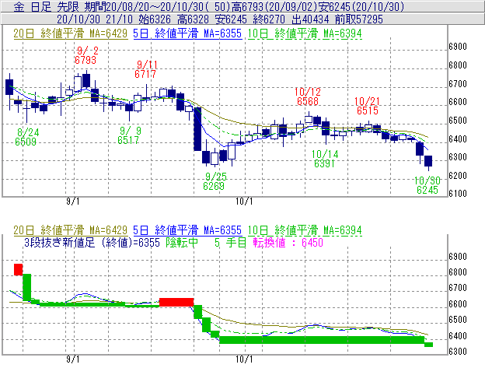Image resolution: width=485 pixels, height=368 pixels.
Task: Click the 6300 axis label of lower chart
Action: (x=458, y=352)
